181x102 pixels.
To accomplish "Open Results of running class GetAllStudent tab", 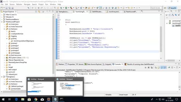I will coord(139,64).
